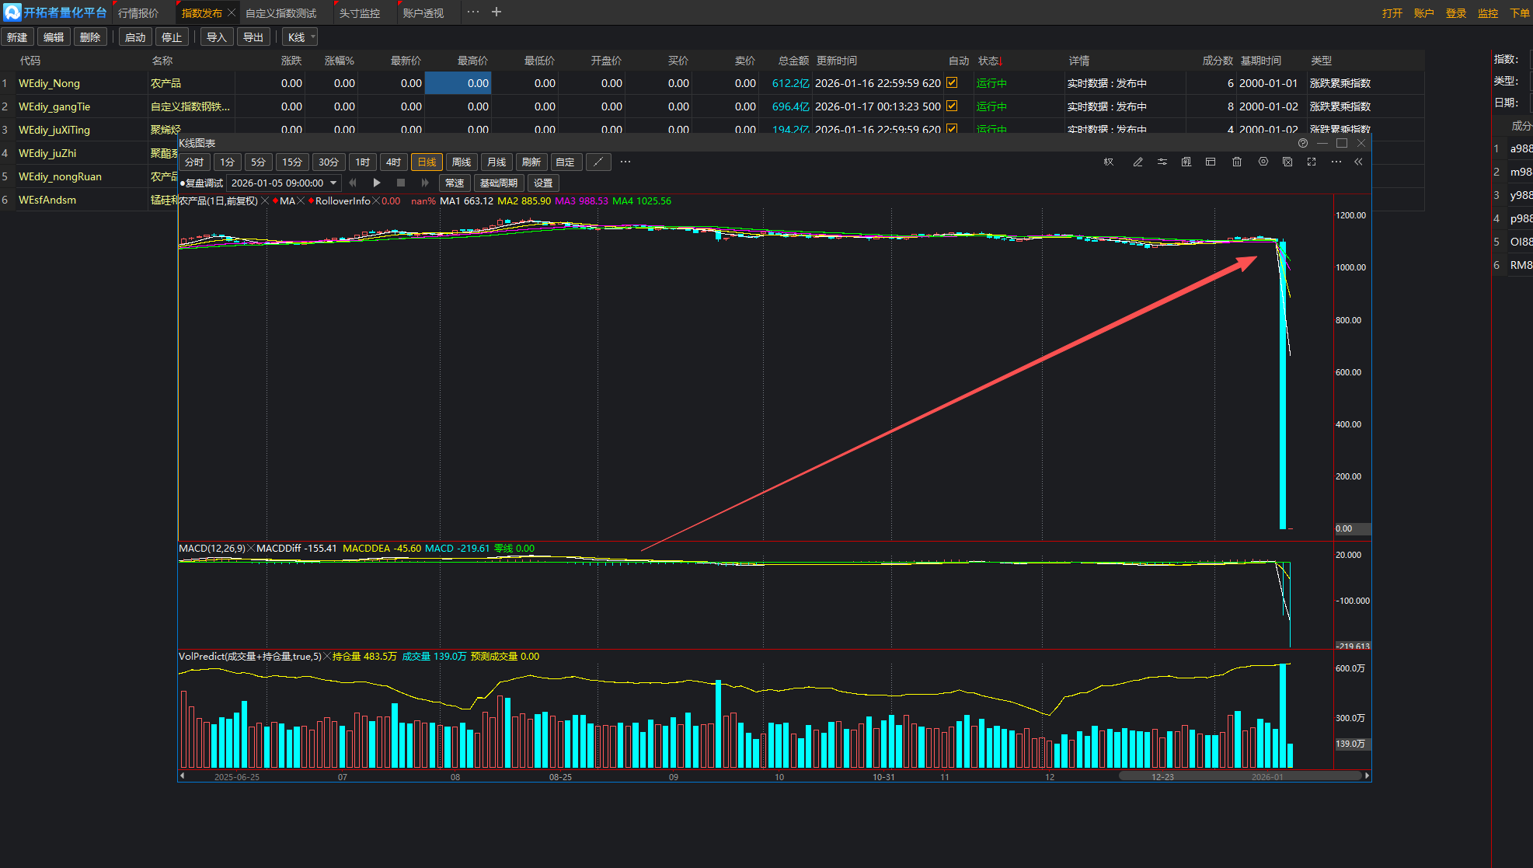
Task: Switch to the 行情报价 tab
Action: (x=138, y=13)
